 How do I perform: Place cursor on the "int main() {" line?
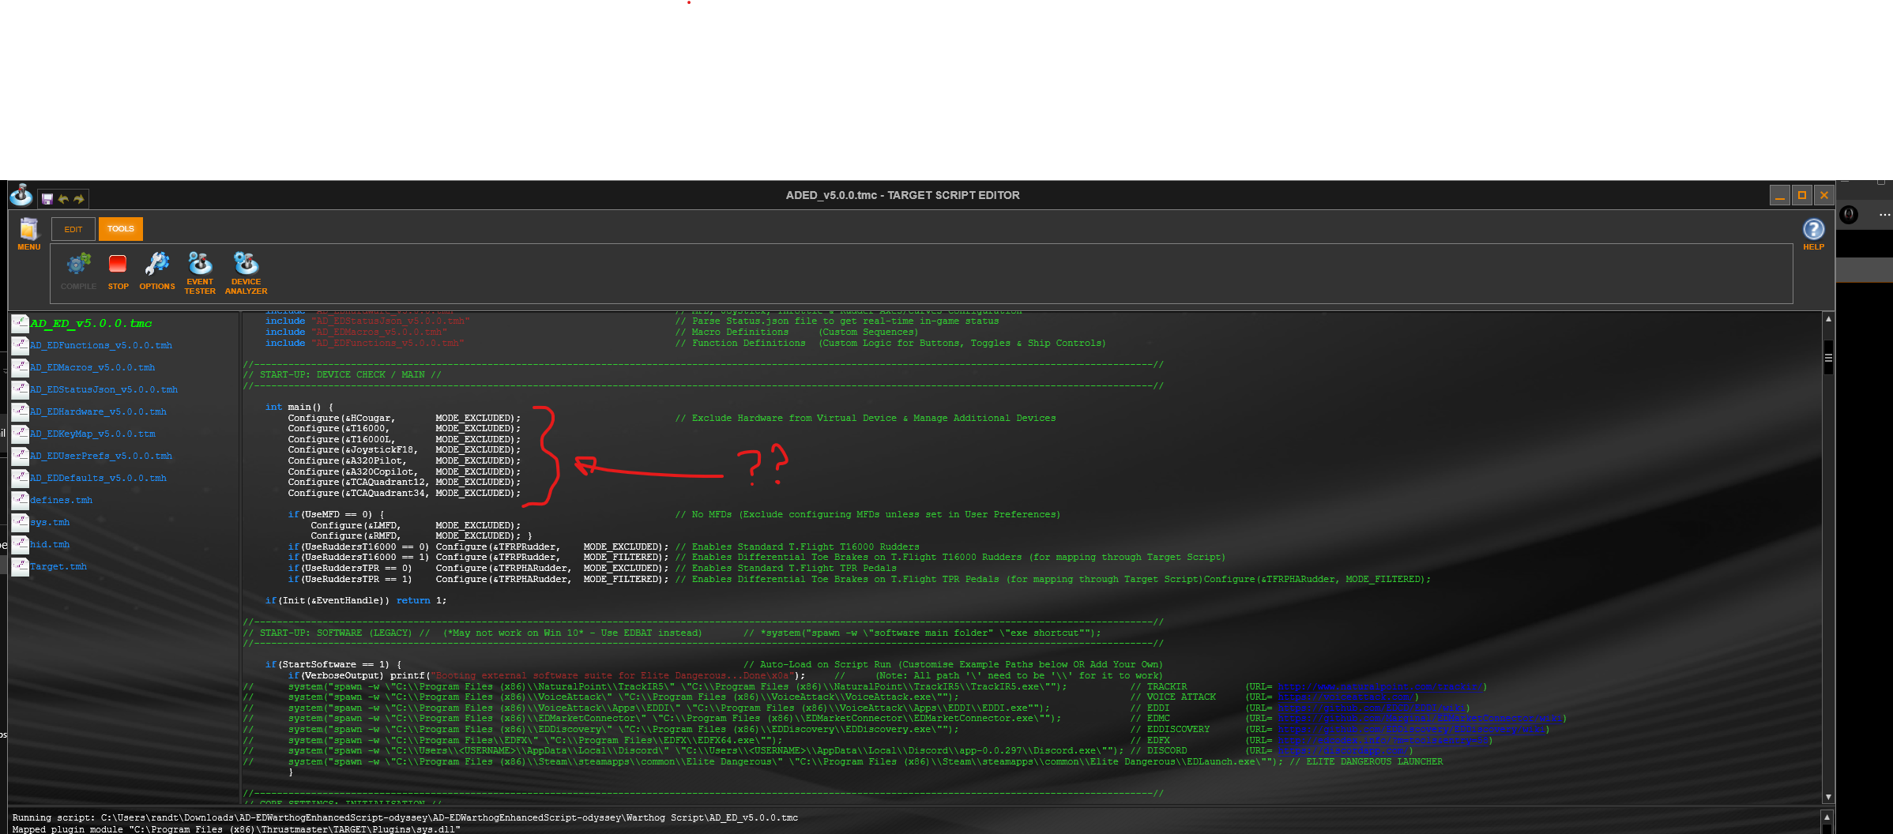click(299, 408)
